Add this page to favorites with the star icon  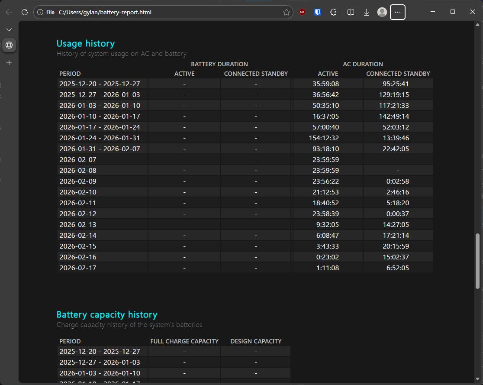(286, 12)
